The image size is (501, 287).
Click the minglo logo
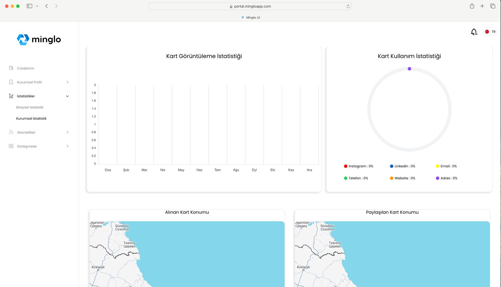[39, 39]
